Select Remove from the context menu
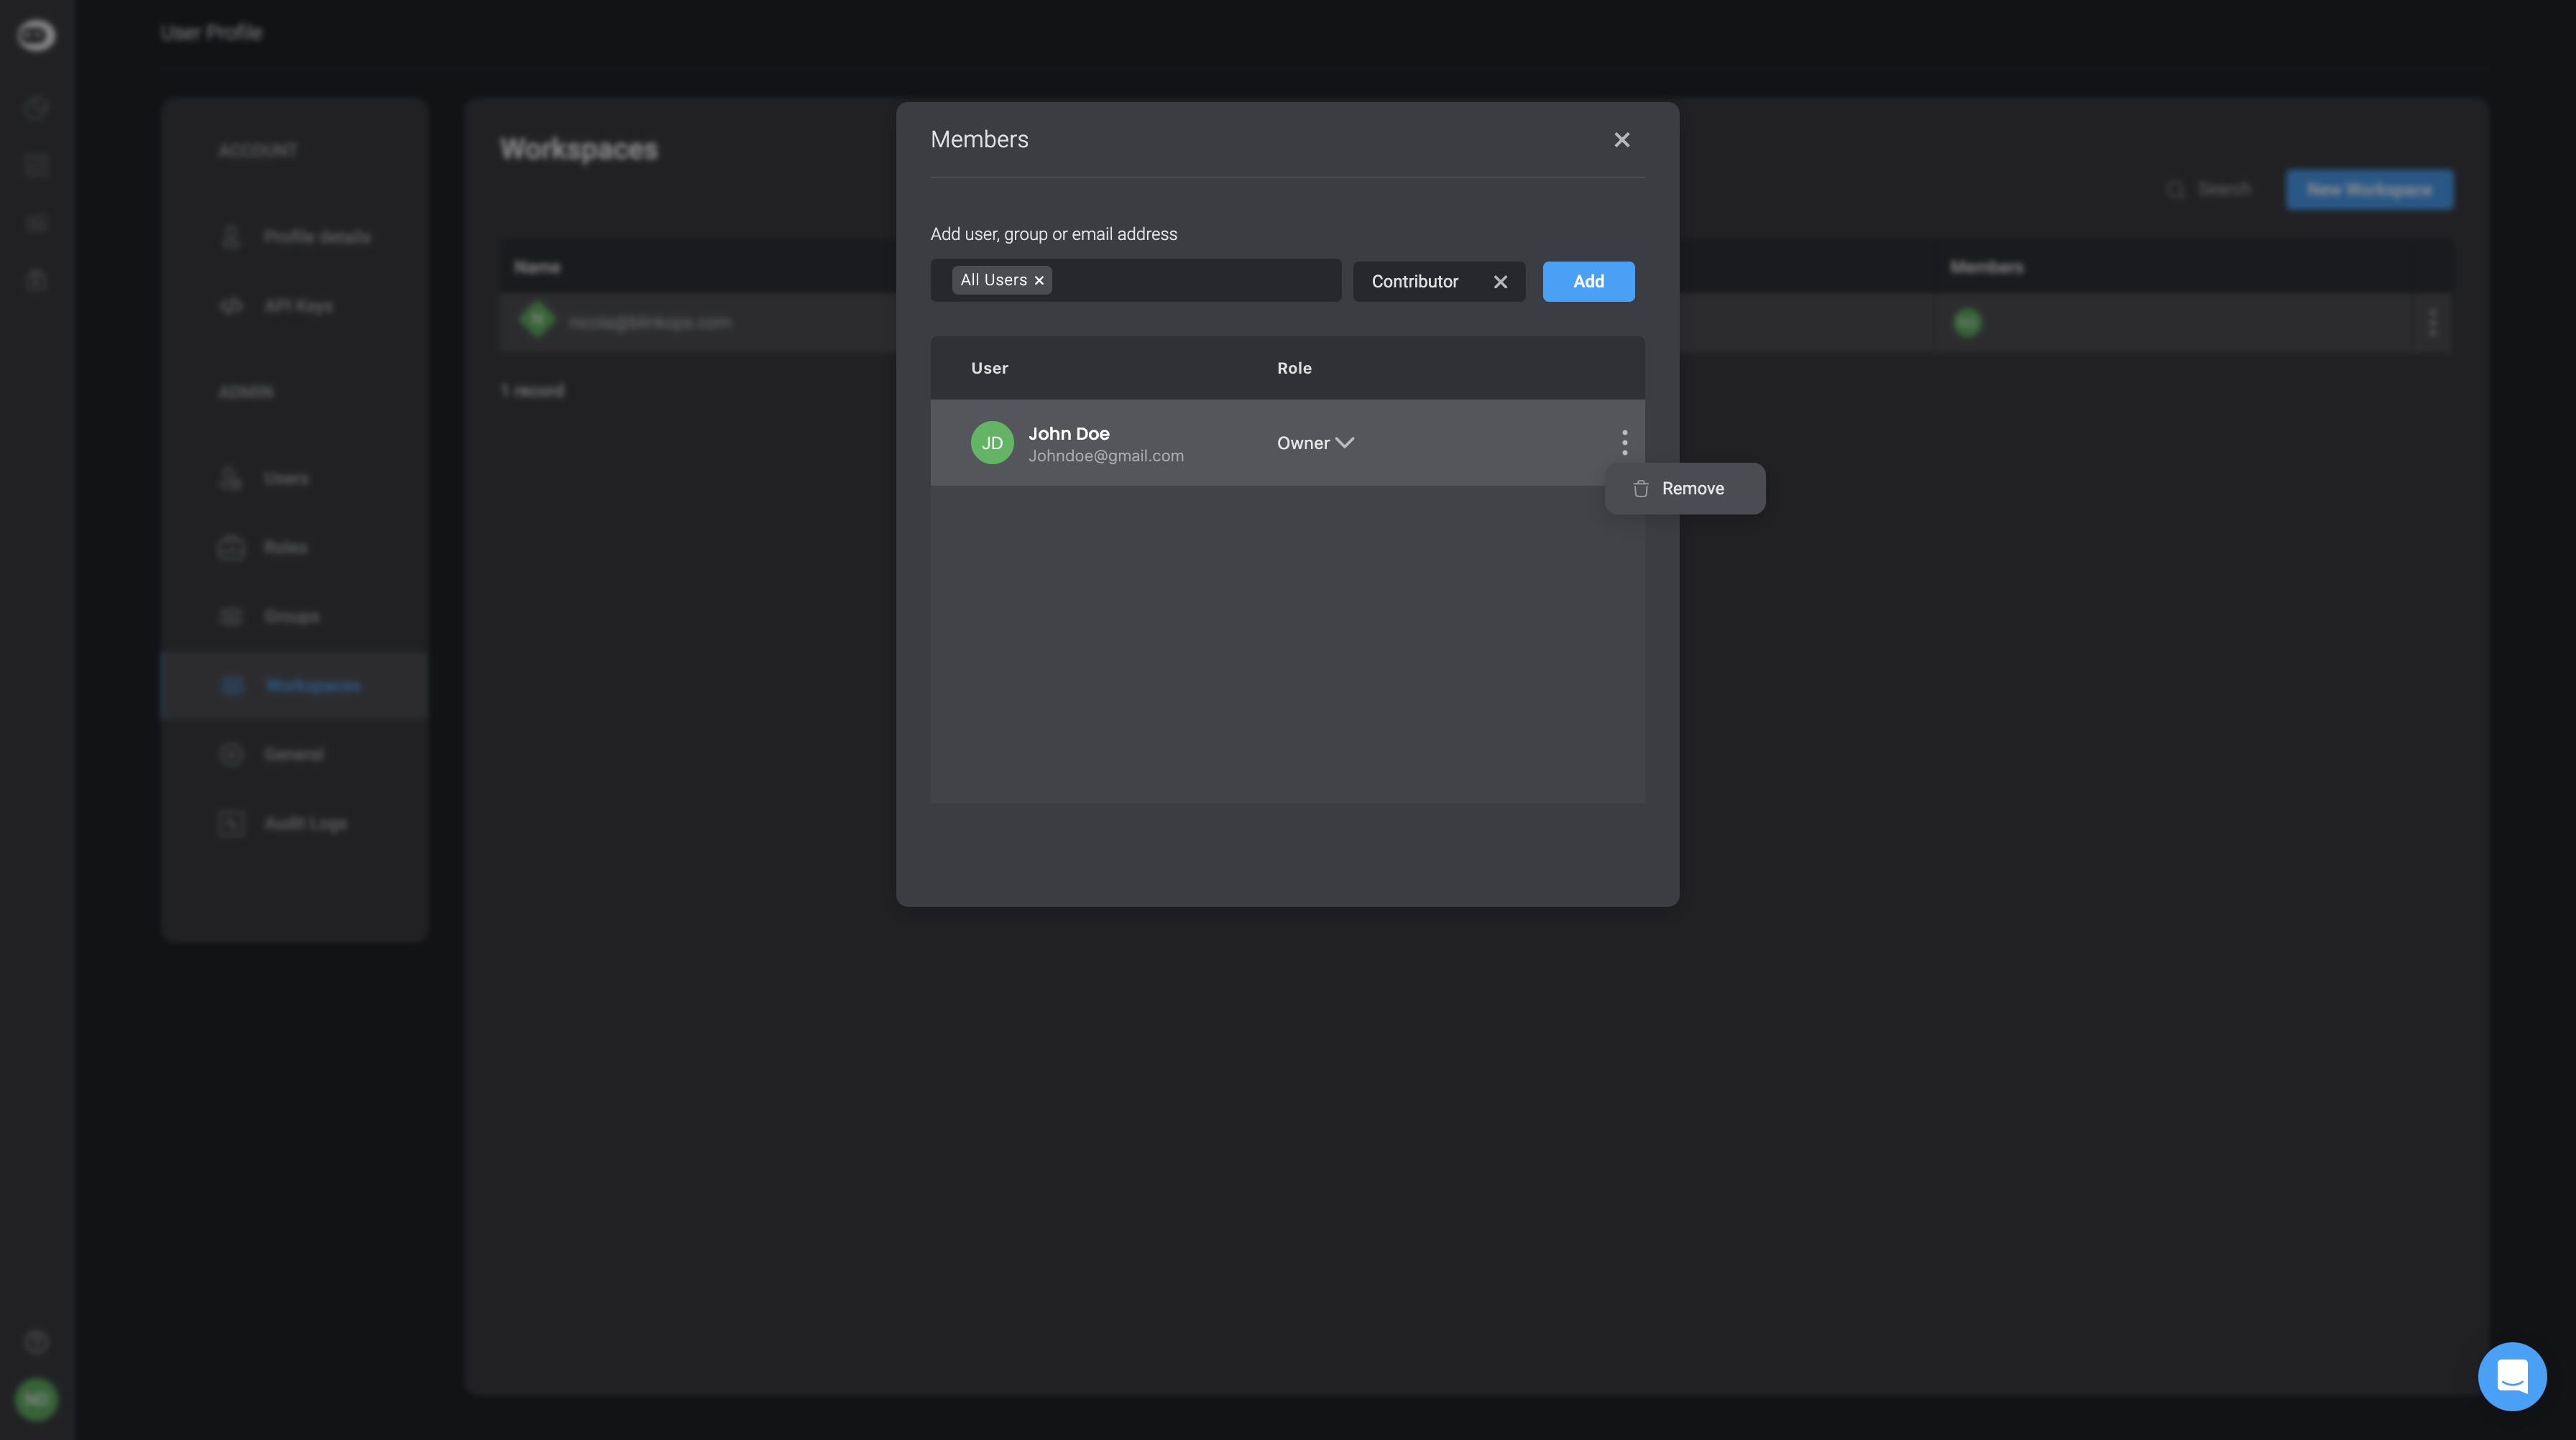 coord(1684,489)
